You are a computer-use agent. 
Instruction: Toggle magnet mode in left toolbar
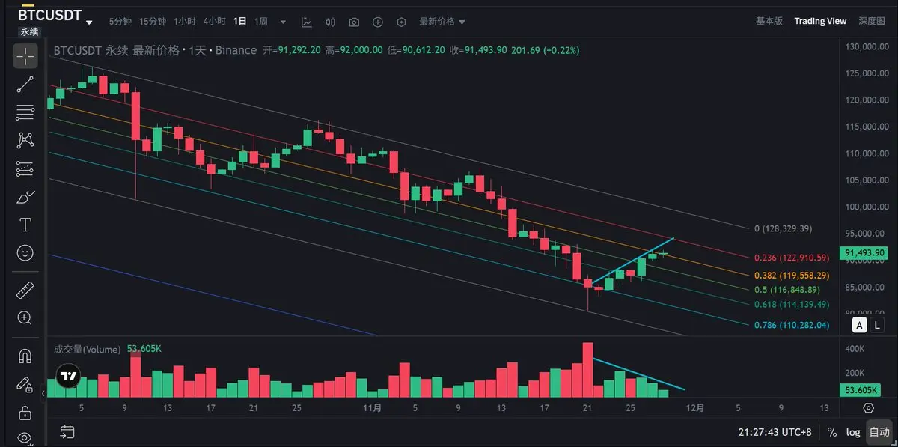(x=25, y=356)
